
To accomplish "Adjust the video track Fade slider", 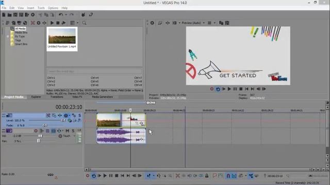I will pos(45,125).
